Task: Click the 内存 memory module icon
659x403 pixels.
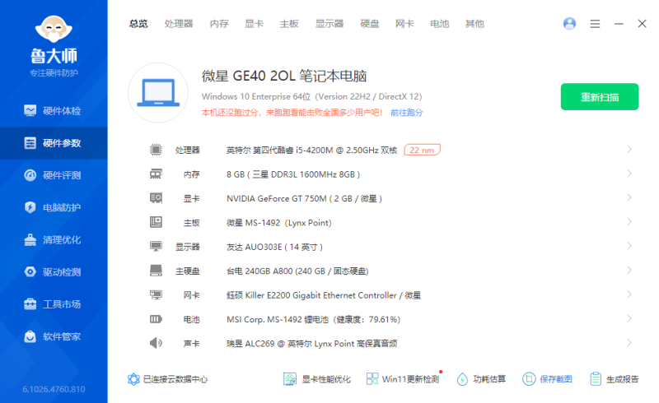Action: point(156,174)
